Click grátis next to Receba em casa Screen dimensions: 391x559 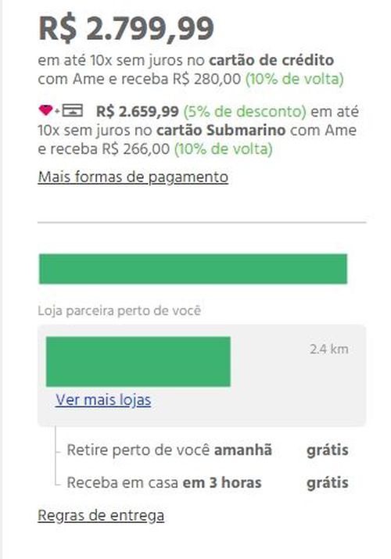[328, 482]
